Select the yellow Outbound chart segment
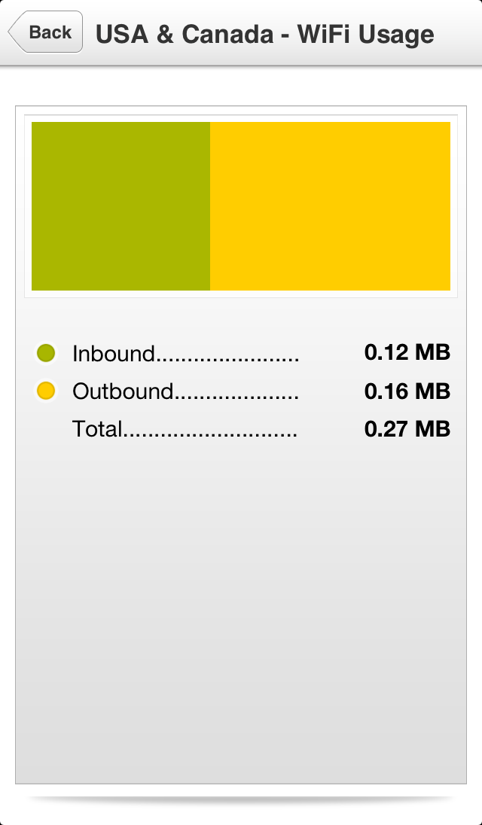 pyautogui.click(x=330, y=206)
